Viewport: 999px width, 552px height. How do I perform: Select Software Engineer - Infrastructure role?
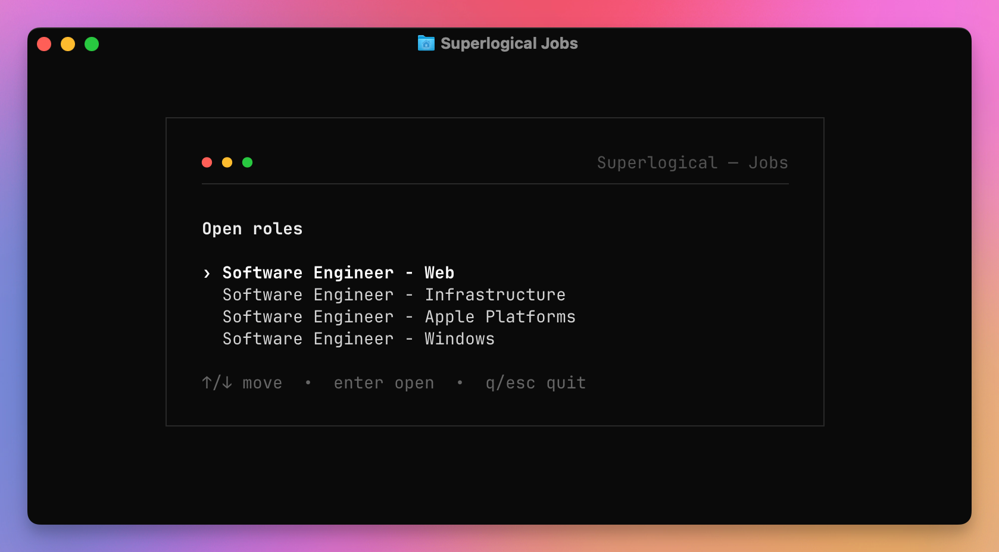pos(394,295)
